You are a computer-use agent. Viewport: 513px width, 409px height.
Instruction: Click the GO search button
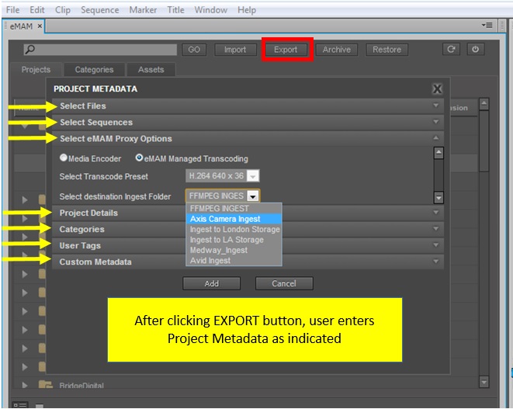click(194, 50)
